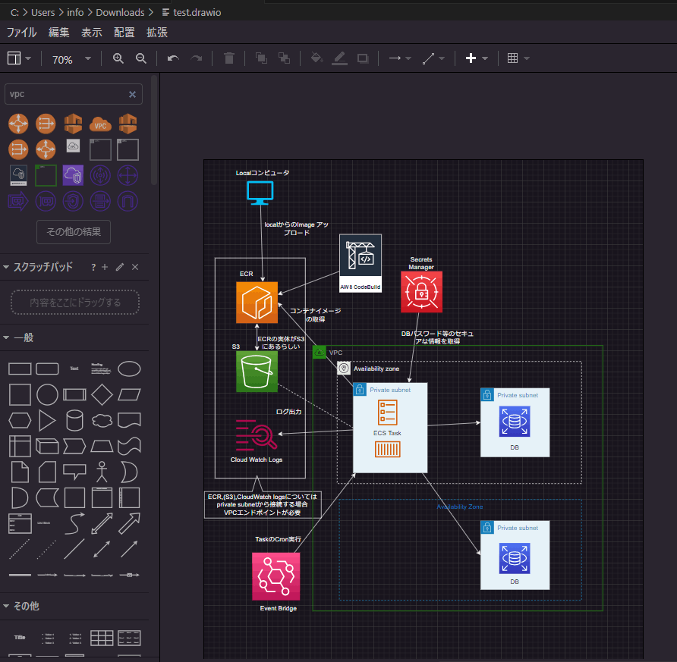
Task: Click その他の結果 more results button
Action: 74,232
